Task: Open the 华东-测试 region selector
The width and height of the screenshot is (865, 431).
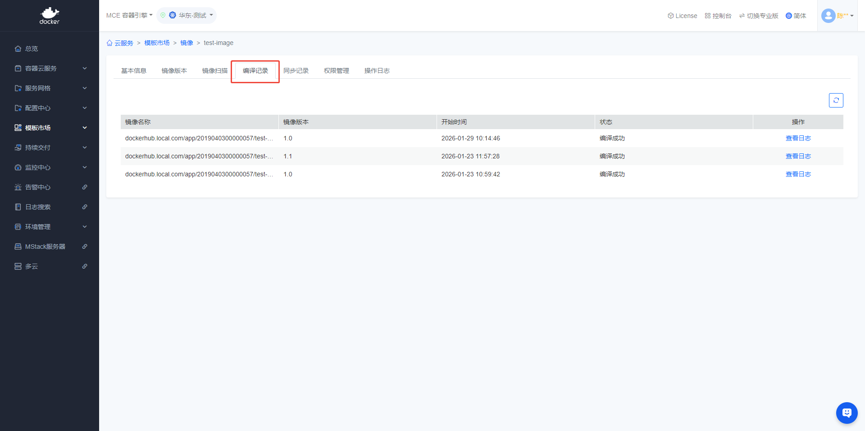Action: [191, 15]
